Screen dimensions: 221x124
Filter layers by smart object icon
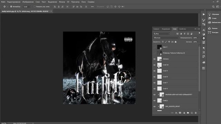tap(192, 34)
